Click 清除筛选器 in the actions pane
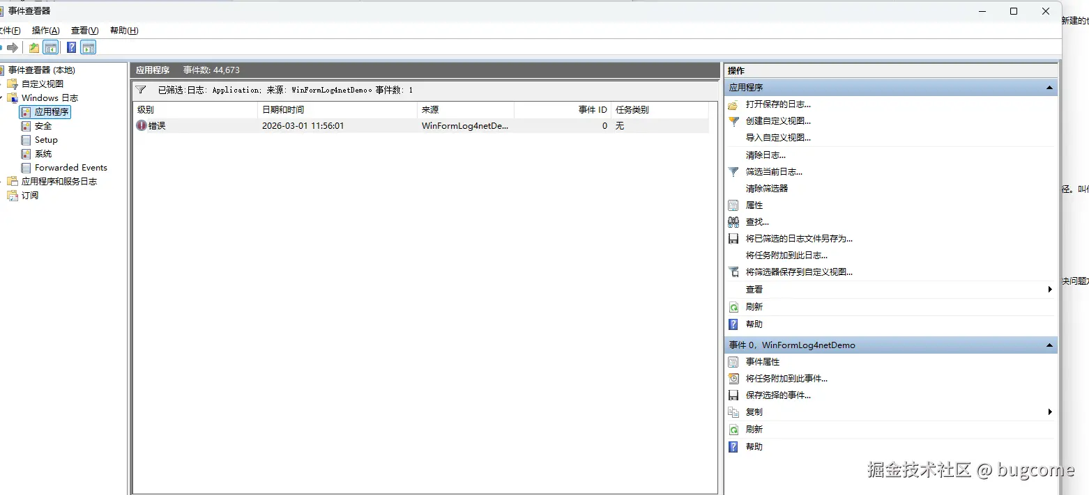 pyautogui.click(x=767, y=189)
